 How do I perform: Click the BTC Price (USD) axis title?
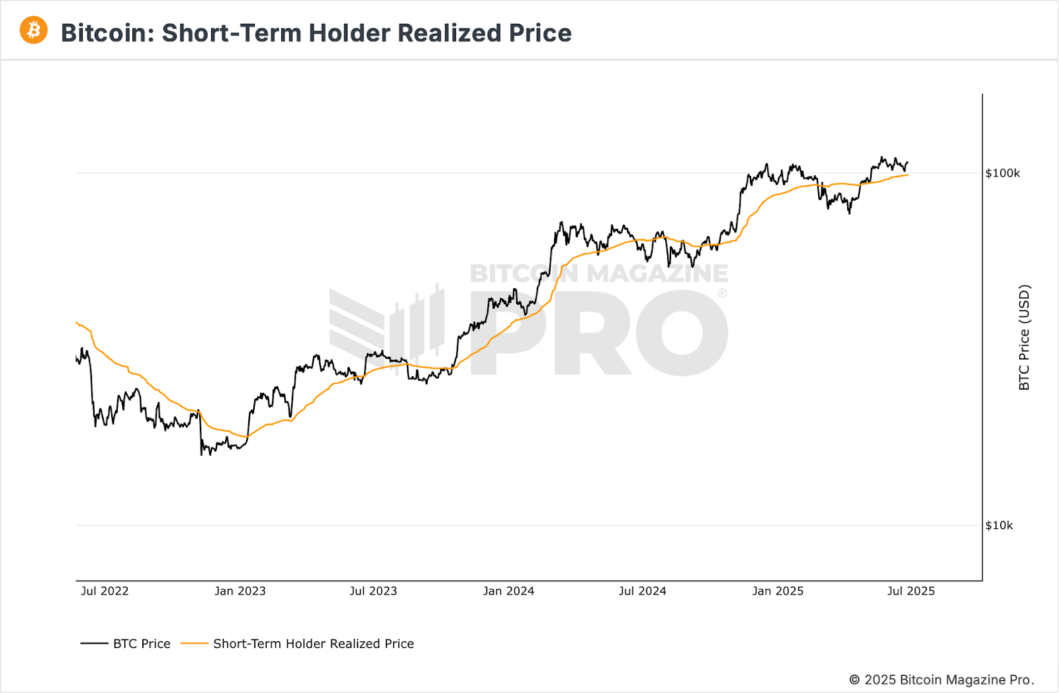pyautogui.click(x=1024, y=337)
